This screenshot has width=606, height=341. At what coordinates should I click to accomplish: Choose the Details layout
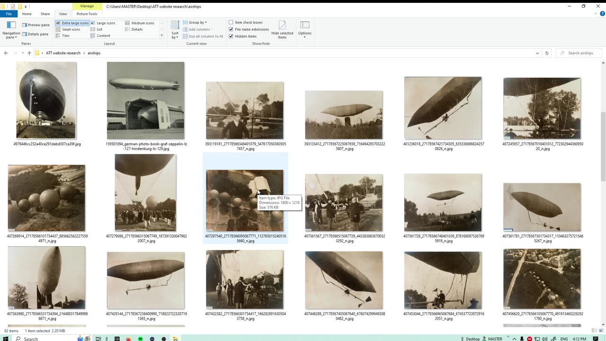point(134,29)
